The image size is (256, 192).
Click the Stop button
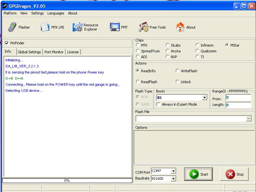(234, 174)
